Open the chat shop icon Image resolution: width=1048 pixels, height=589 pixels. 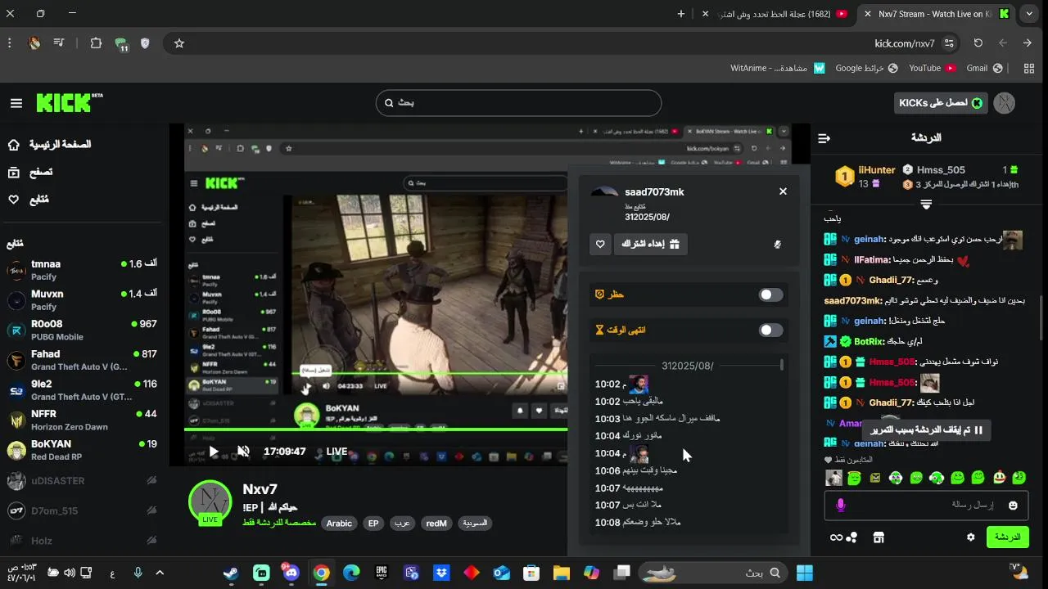(879, 537)
